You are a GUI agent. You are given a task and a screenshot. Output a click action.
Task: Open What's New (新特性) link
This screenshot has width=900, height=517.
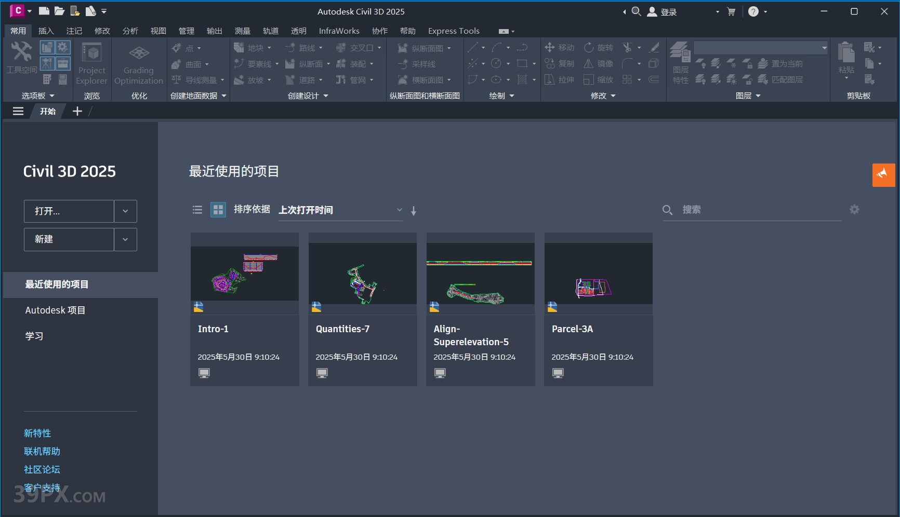37,433
